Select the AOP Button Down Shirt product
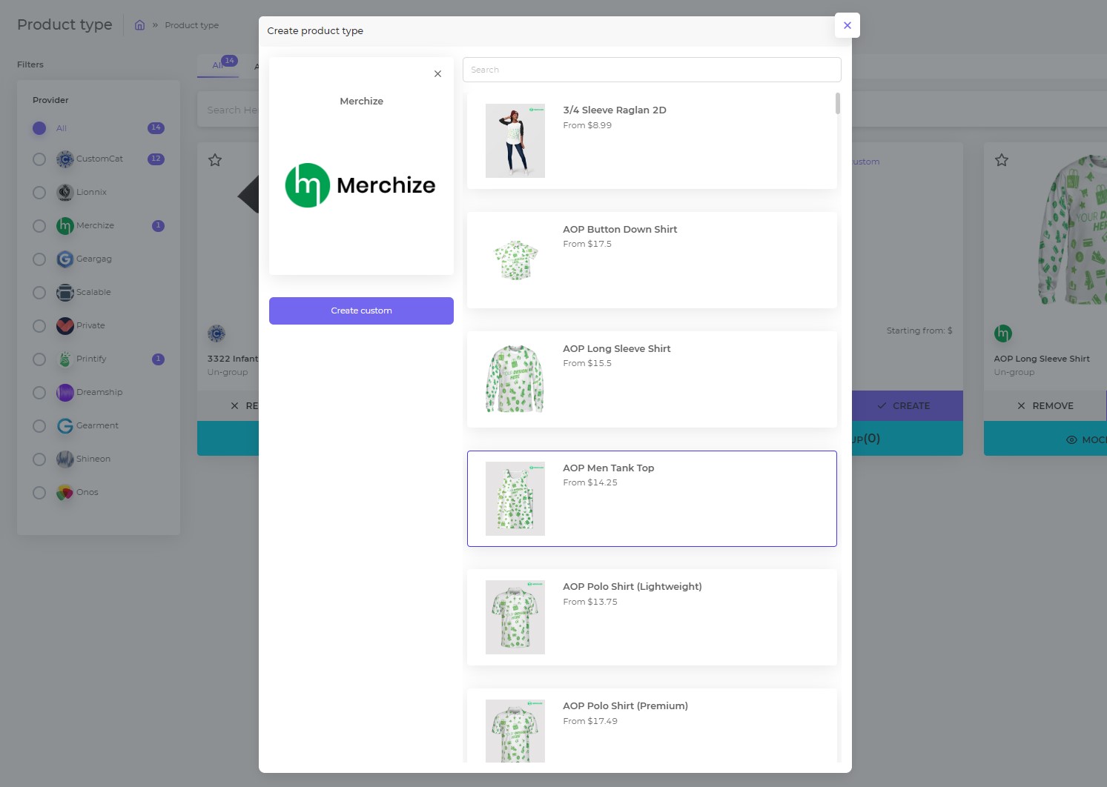The width and height of the screenshot is (1107, 787). click(x=652, y=260)
